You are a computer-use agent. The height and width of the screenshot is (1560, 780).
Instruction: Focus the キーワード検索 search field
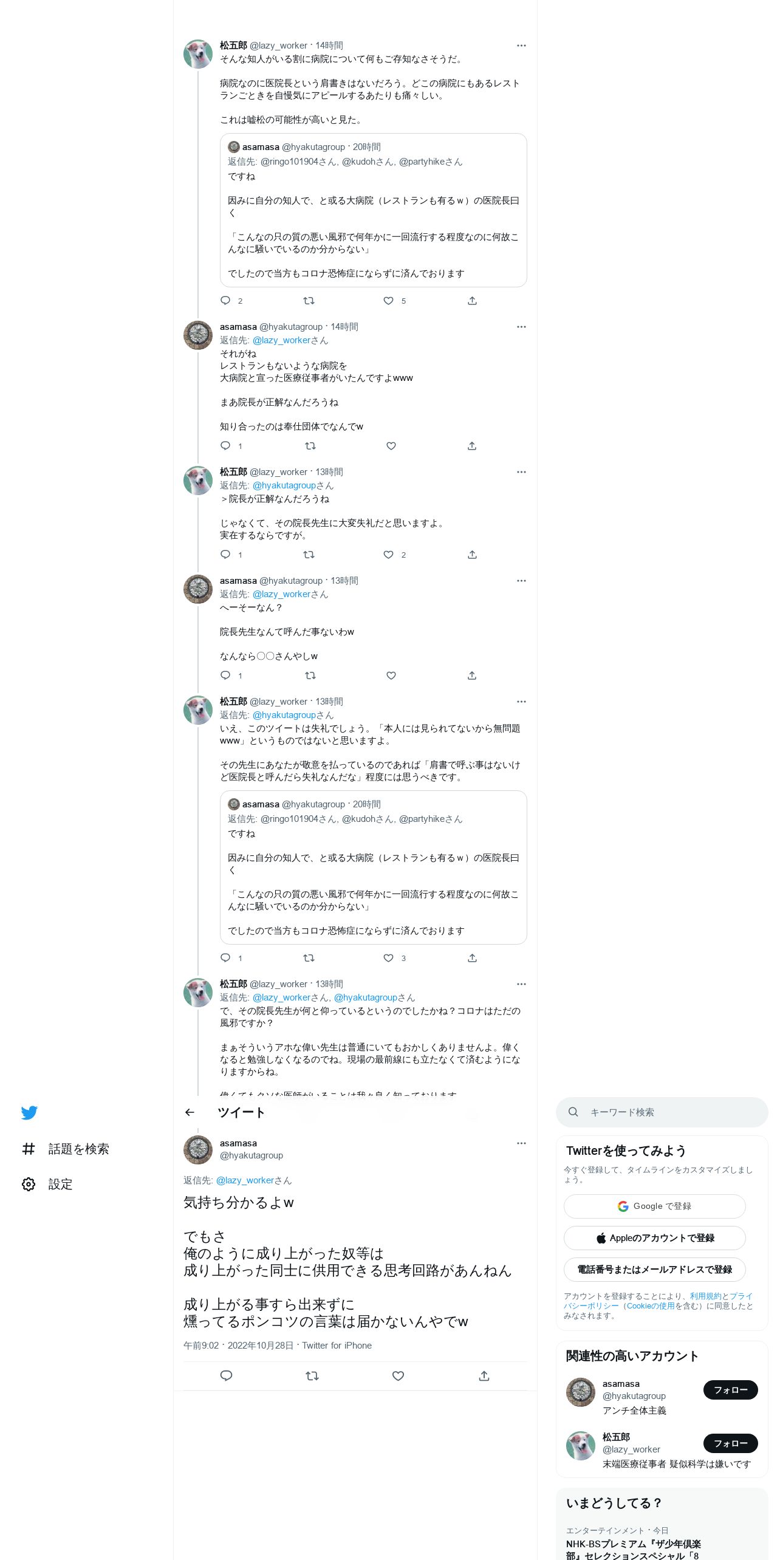pyautogui.click(x=662, y=1112)
